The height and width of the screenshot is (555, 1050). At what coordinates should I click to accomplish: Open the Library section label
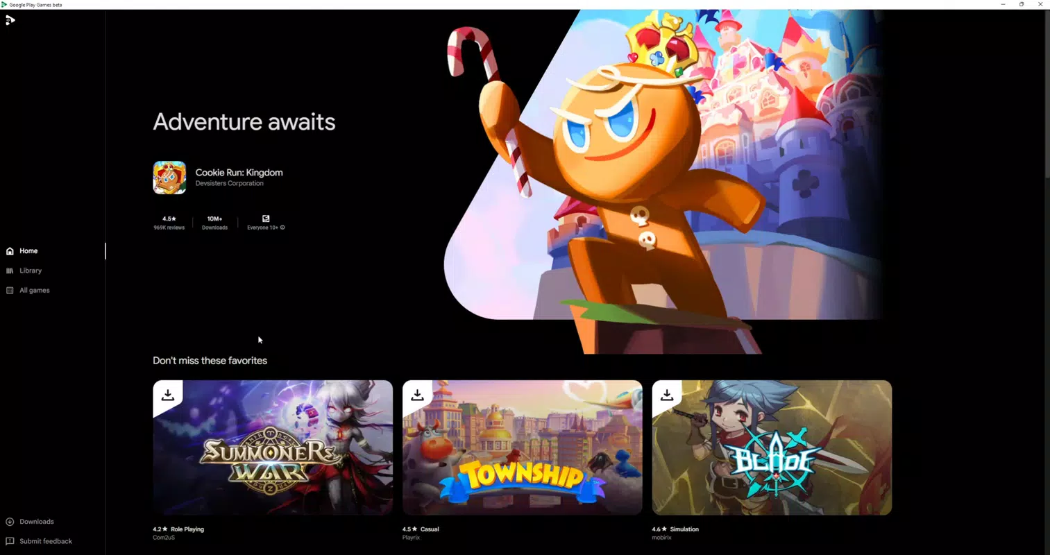pyautogui.click(x=31, y=271)
